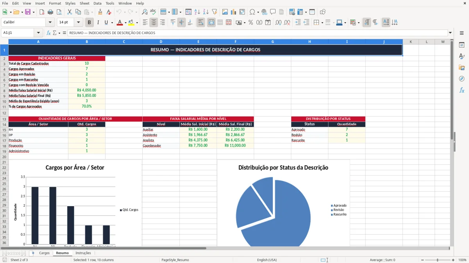The image size is (469, 263).
Task: Clear direct formatting
Action: click(x=109, y=12)
